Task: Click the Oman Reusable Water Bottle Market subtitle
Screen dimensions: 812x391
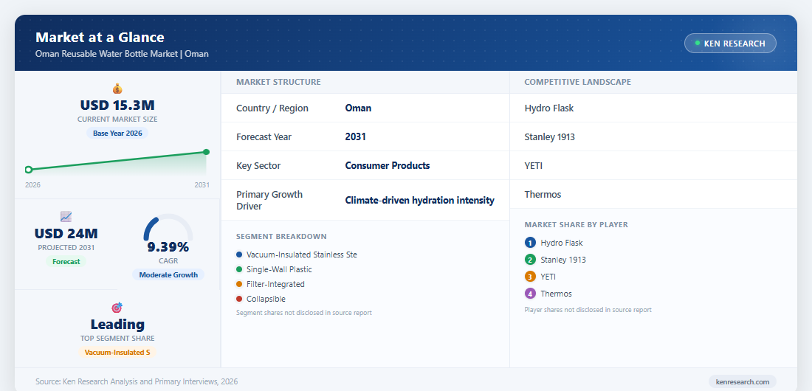Action: pos(123,53)
